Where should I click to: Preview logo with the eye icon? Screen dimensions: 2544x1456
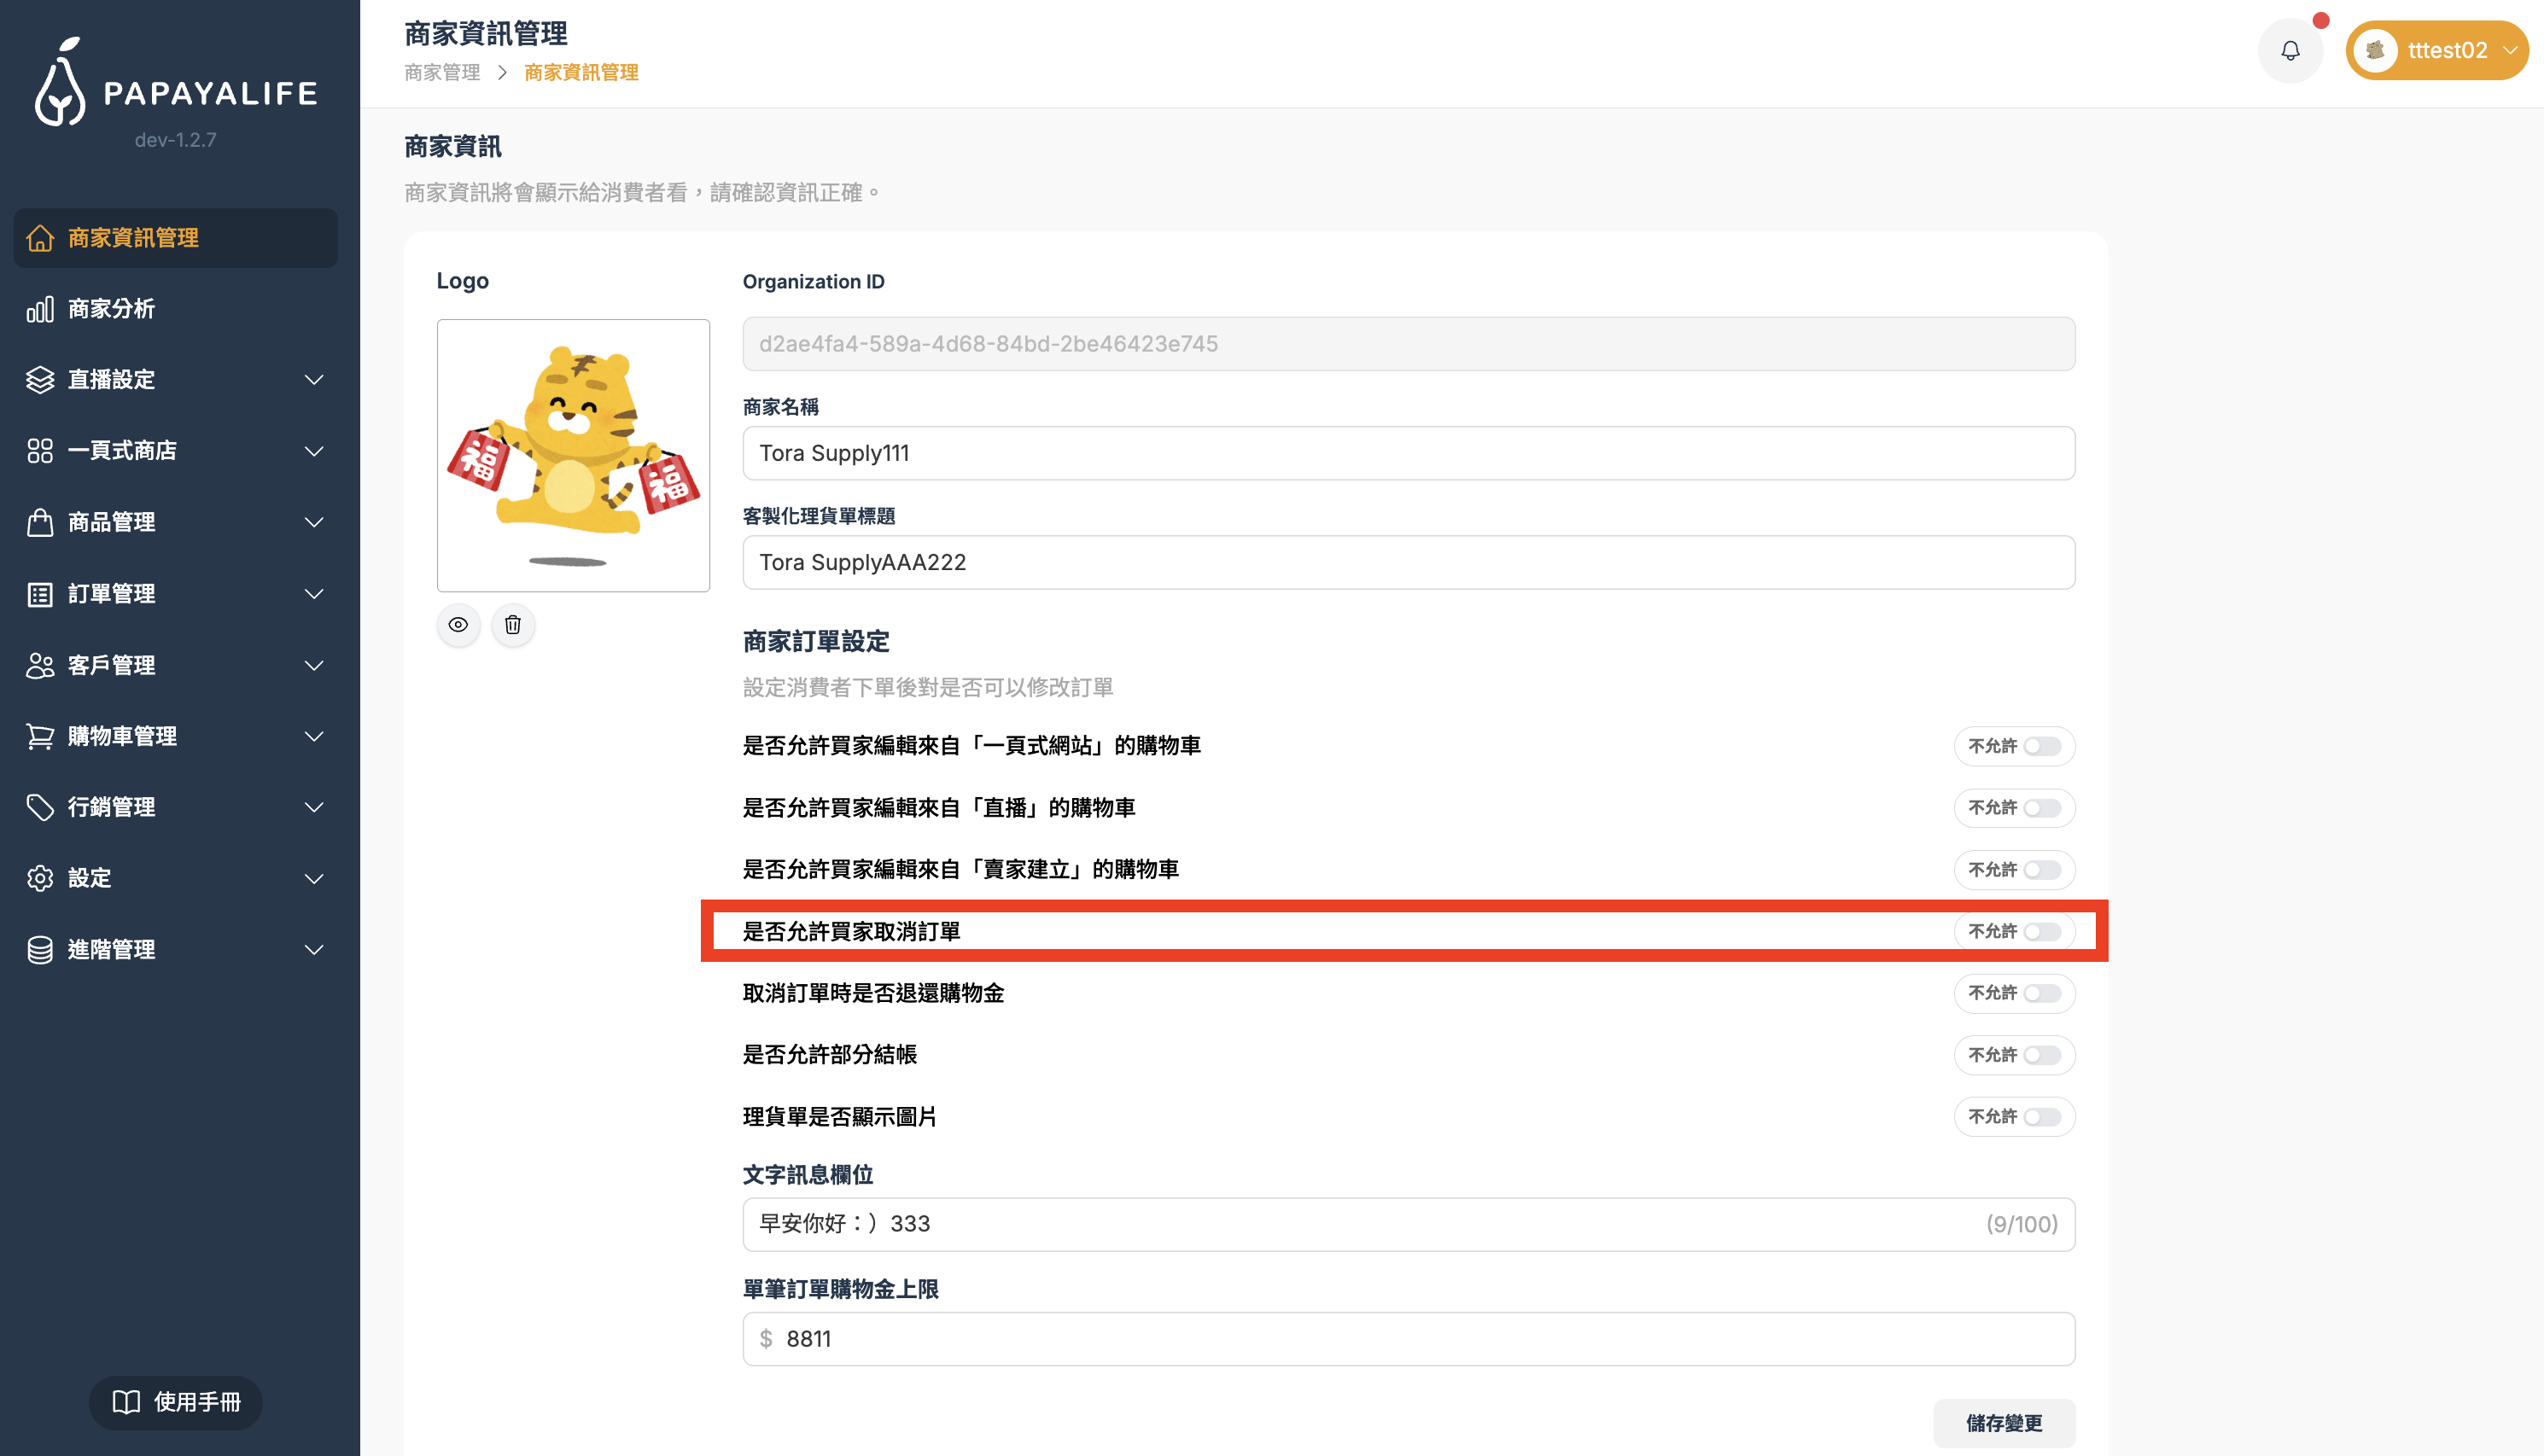click(458, 625)
